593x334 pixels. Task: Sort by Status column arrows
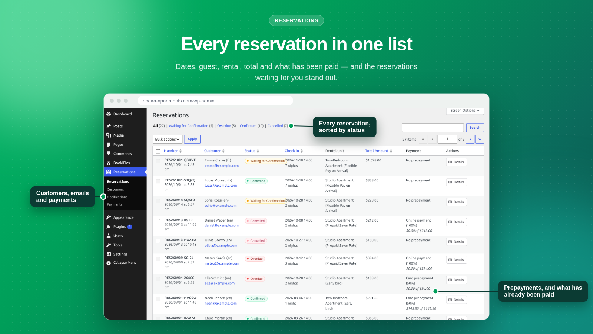[x=258, y=151]
